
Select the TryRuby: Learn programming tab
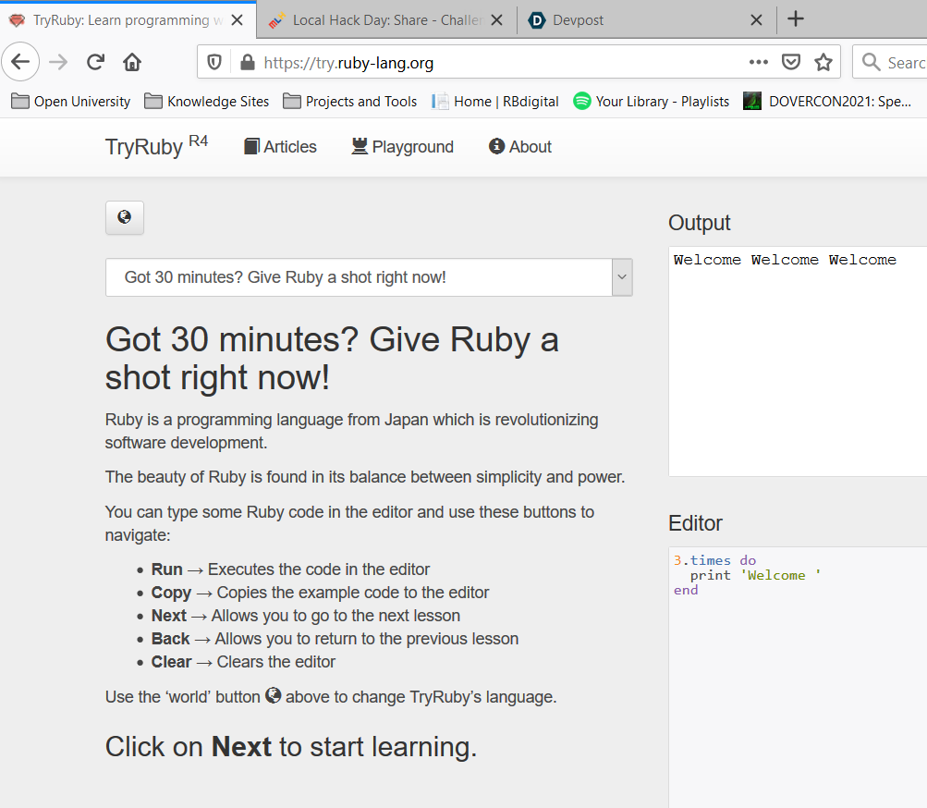click(128, 20)
